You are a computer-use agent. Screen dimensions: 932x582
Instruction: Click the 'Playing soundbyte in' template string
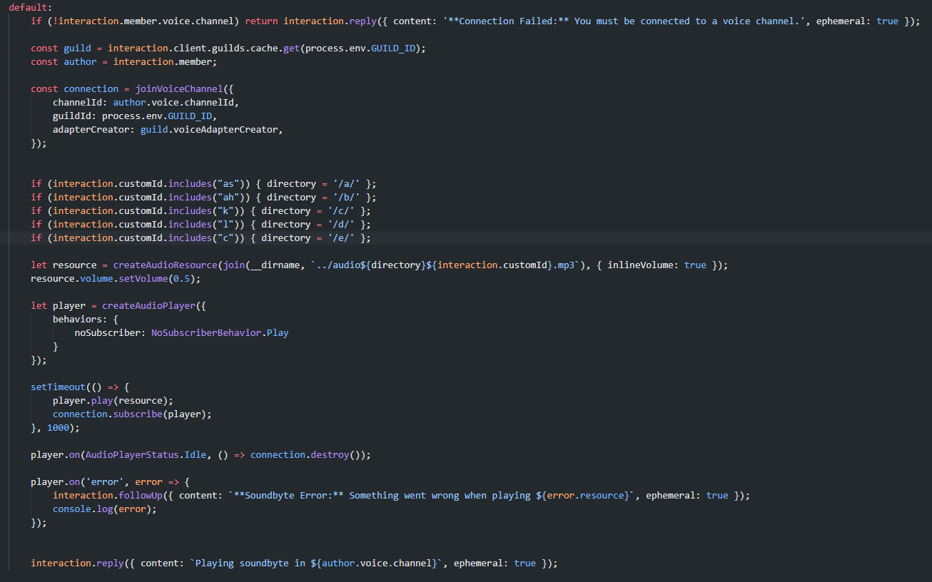coord(250,563)
